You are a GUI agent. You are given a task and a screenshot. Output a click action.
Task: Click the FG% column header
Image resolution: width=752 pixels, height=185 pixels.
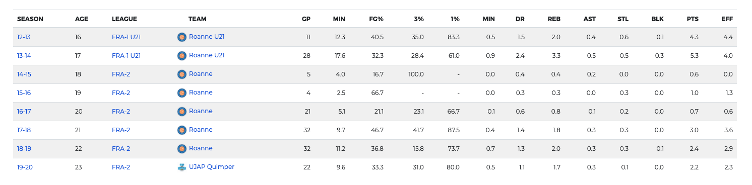(x=376, y=19)
